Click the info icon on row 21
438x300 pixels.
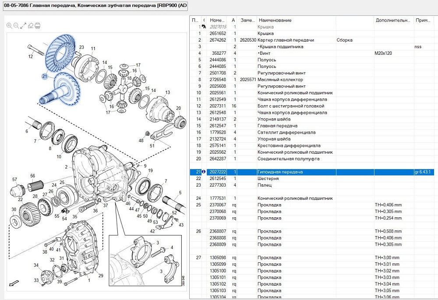pyautogui.click(x=203, y=172)
